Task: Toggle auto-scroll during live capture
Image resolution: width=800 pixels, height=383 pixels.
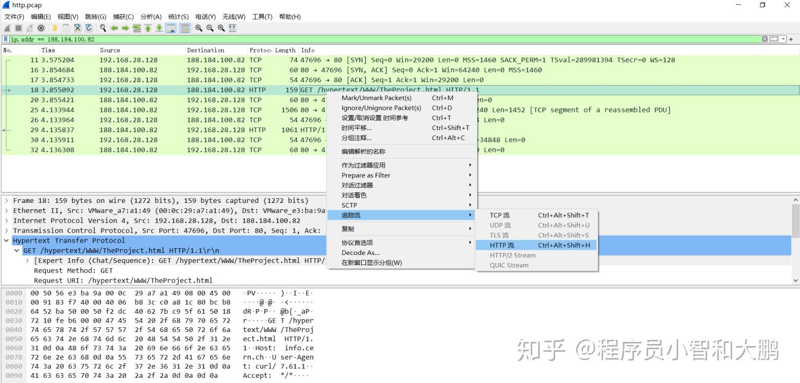Action: click(170, 28)
